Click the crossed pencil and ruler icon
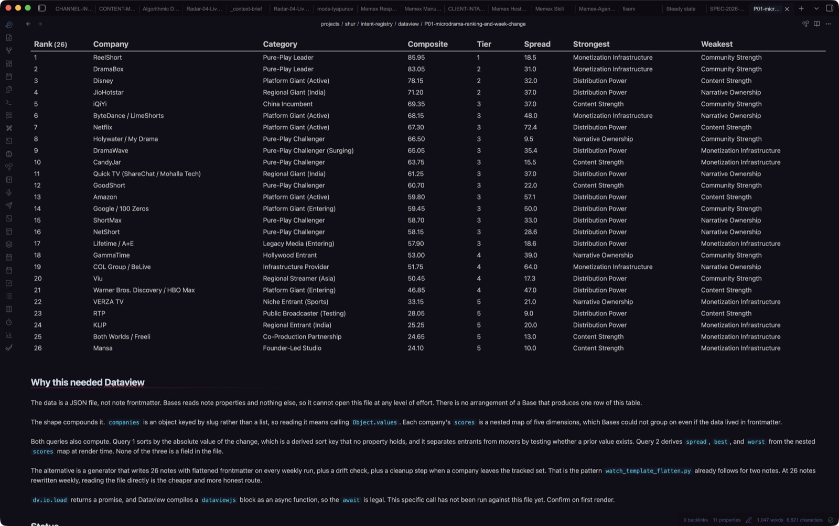Image resolution: width=839 pixels, height=526 pixels. (9, 128)
